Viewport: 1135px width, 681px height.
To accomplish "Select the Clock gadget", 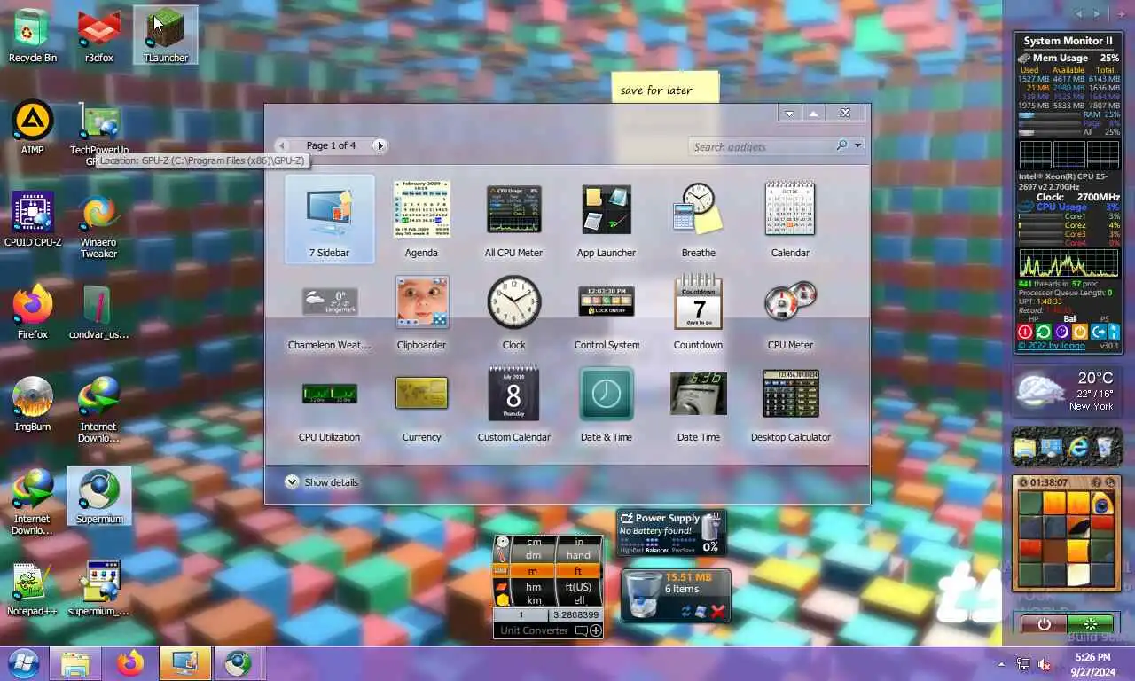I will click(513, 311).
